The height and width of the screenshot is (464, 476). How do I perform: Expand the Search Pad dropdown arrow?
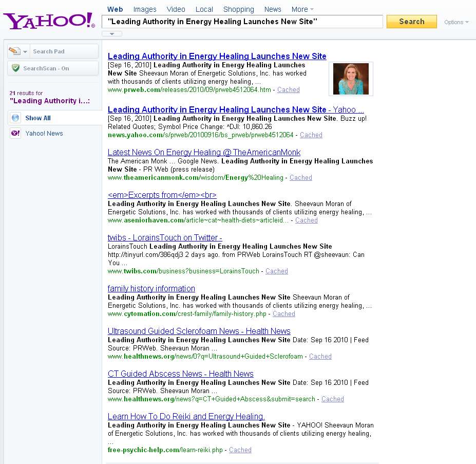point(25,51)
